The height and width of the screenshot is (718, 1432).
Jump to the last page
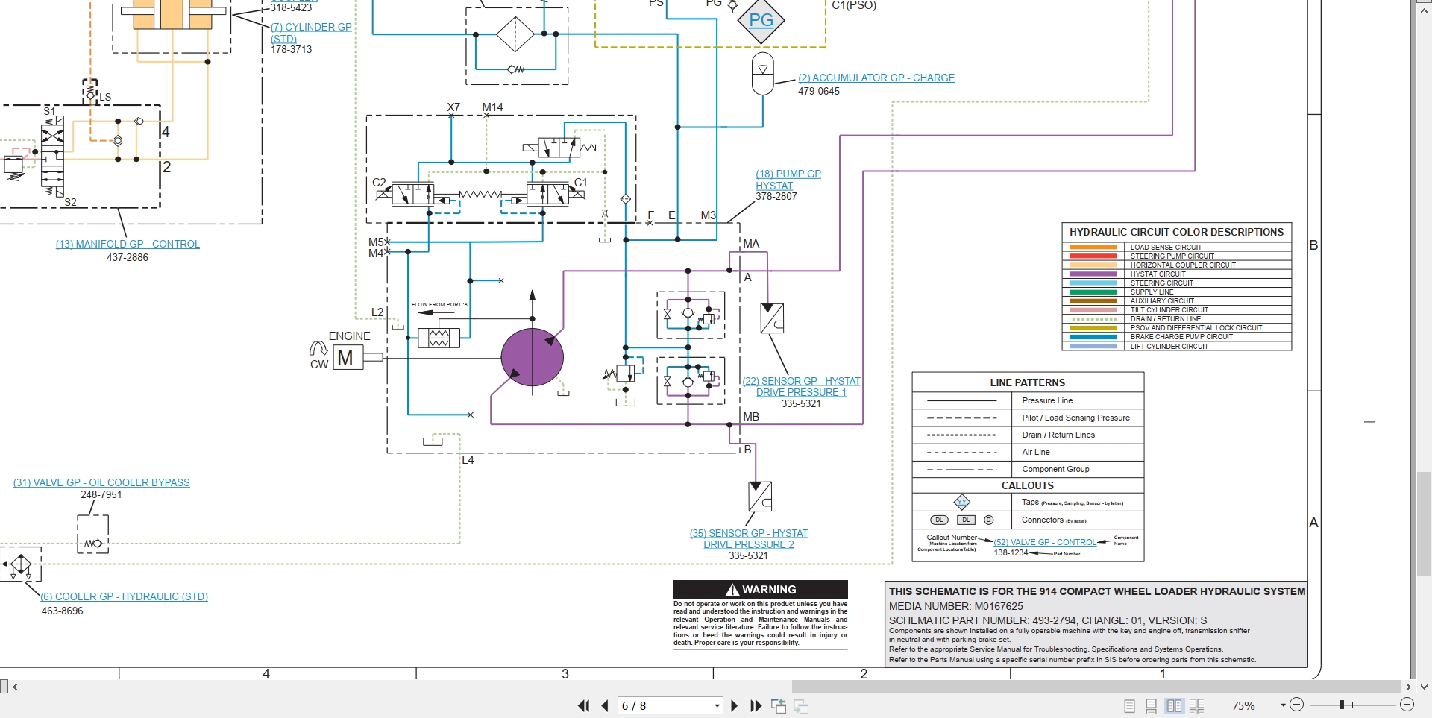coord(756,705)
